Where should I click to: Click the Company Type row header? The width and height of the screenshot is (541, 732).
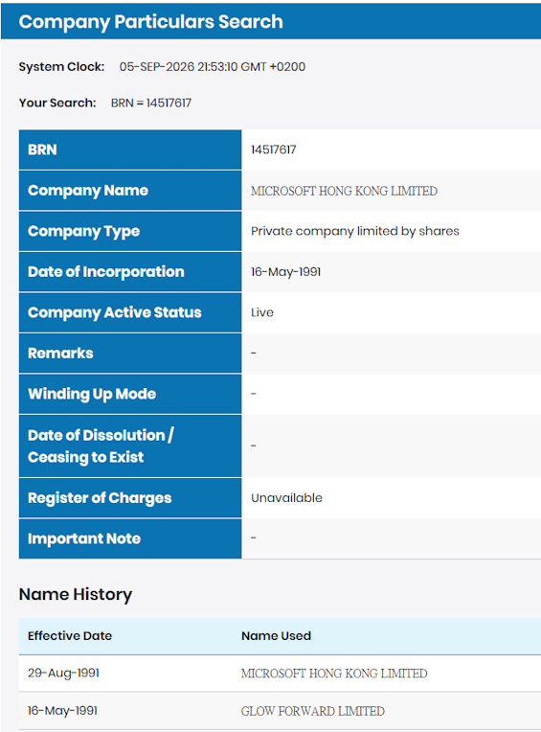click(130, 231)
